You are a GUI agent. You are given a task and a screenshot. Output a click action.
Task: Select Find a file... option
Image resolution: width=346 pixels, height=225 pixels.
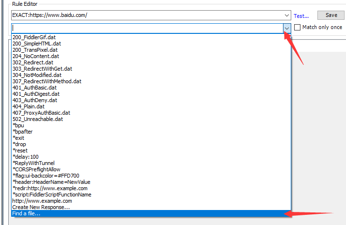[27, 213]
